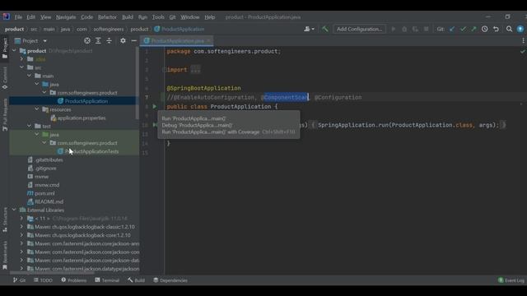Collapse the resources folder
Image resolution: width=527 pixels, height=296 pixels.
[x=36, y=109]
